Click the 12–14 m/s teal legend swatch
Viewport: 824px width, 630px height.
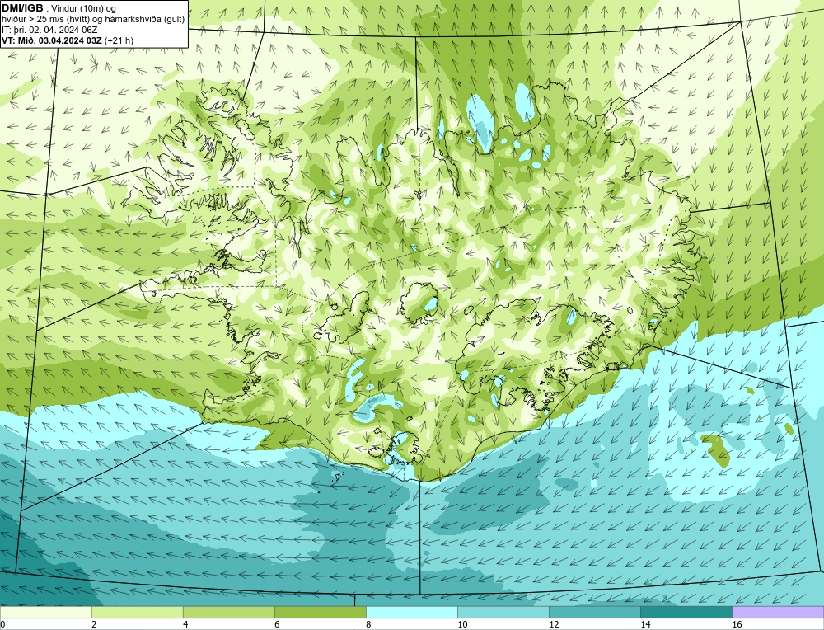594,612
